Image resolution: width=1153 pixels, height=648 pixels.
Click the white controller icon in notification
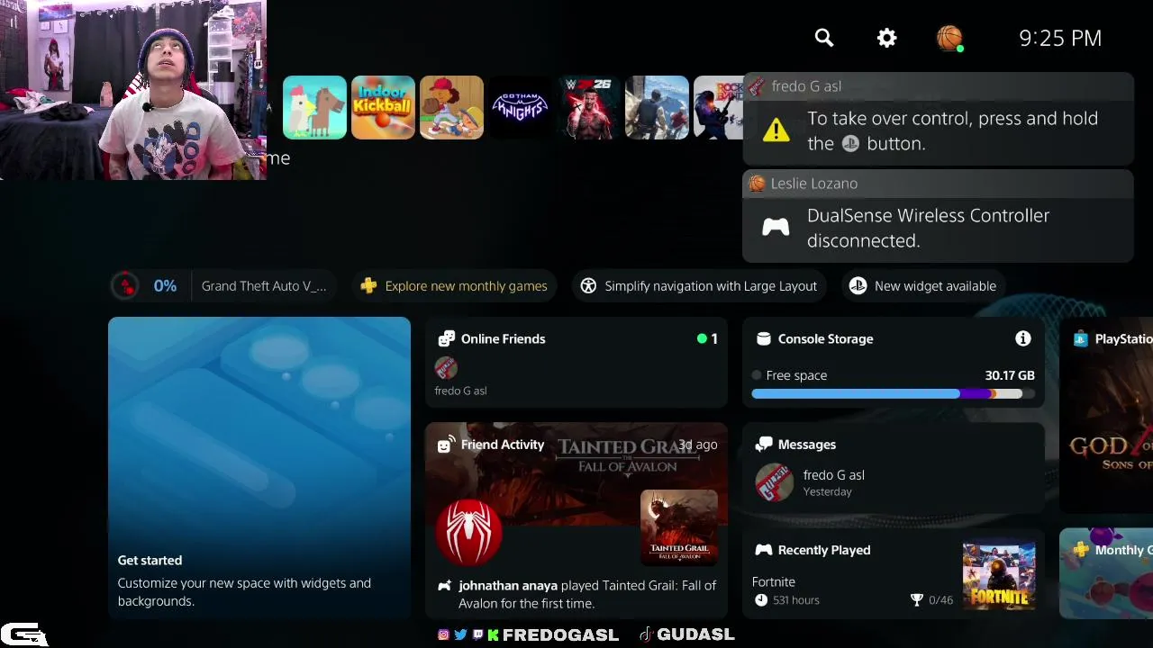776,228
